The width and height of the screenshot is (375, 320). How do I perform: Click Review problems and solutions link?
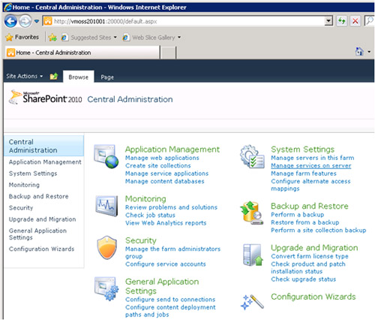(x=171, y=207)
